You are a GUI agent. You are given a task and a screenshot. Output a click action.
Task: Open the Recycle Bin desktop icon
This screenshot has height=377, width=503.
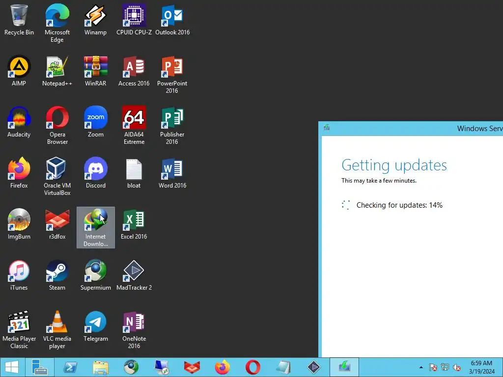(x=19, y=20)
